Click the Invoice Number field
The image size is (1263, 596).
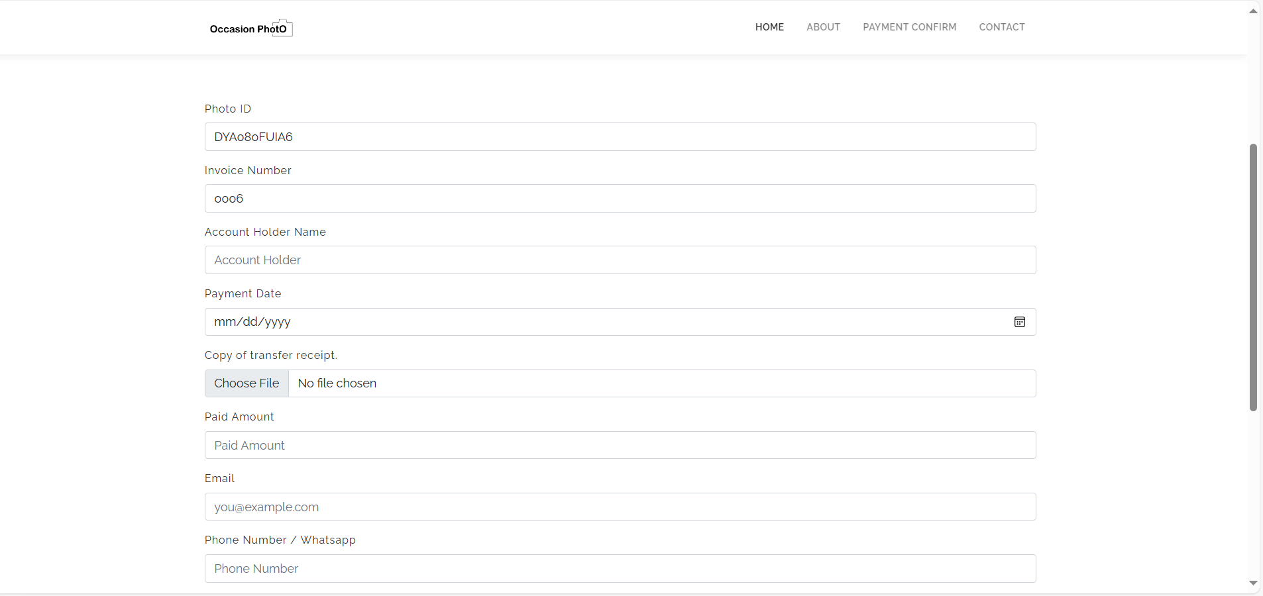click(620, 199)
